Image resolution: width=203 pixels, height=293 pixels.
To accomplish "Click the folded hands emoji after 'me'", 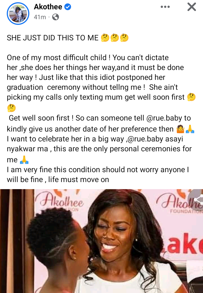I will tap(24, 160).
